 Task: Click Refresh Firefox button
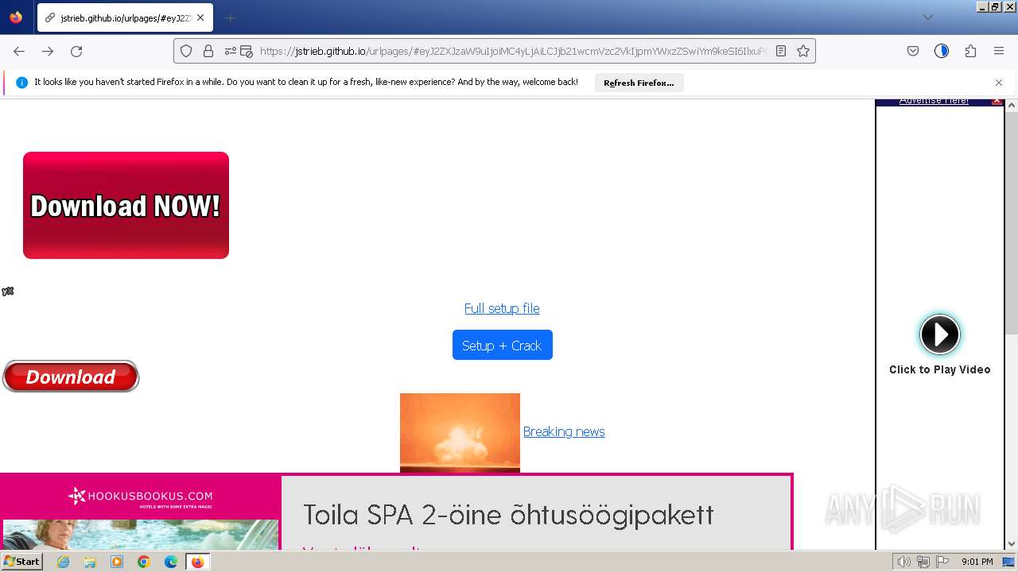(x=639, y=83)
